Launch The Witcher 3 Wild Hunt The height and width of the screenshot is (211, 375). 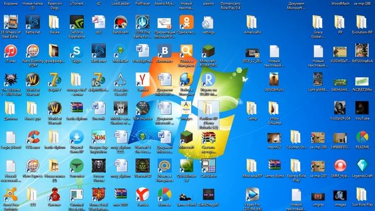click(11, 80)
